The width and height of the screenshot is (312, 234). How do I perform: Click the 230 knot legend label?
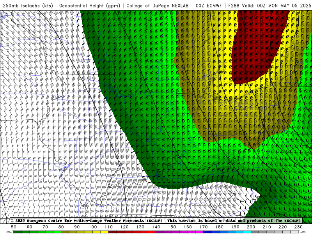298,227
